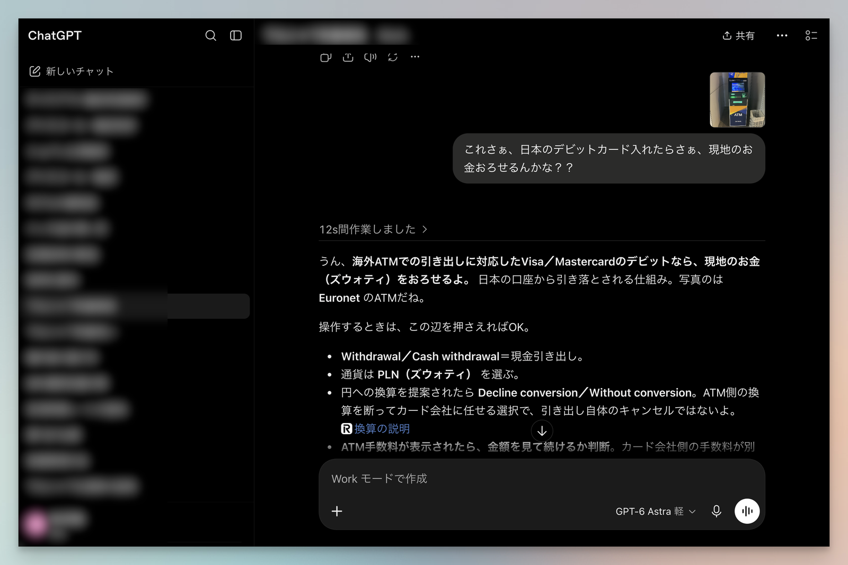Select the highlighted chat row in the sidebar

[136, 306]
